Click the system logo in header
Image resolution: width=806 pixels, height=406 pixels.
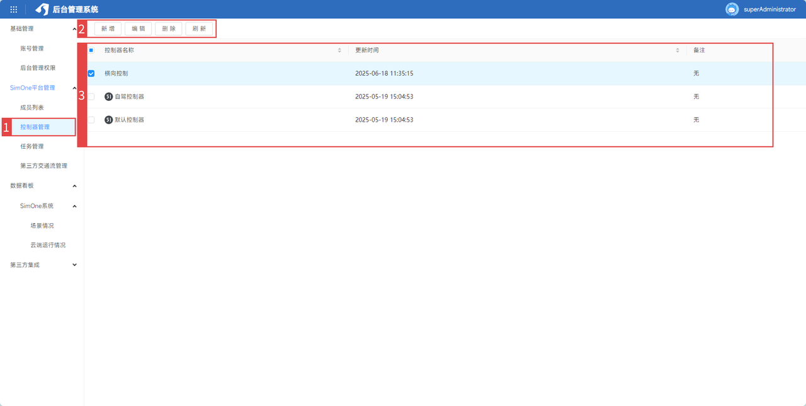[x=42, y=9]
